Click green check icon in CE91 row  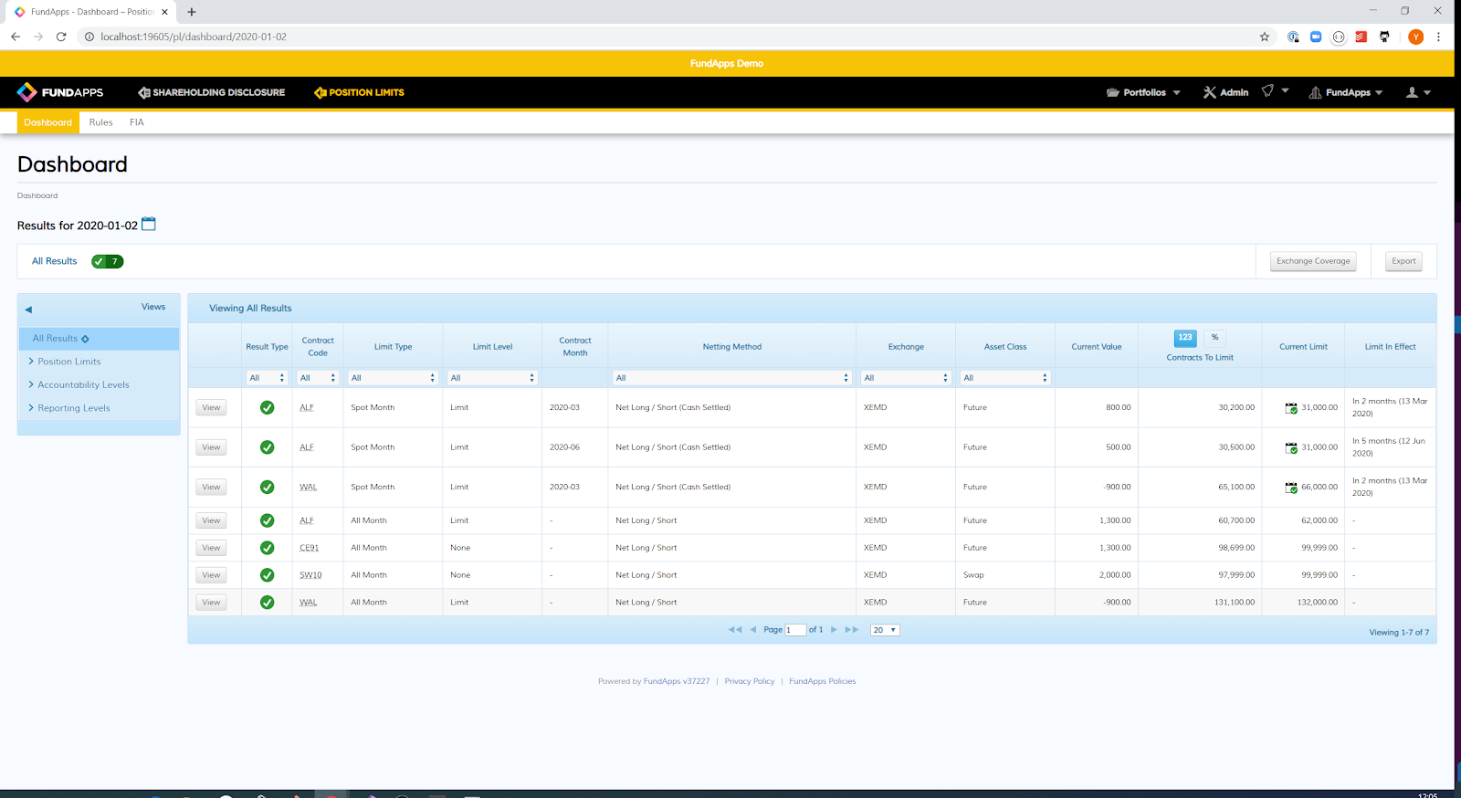pyautogui.click(x=267, y=548)
